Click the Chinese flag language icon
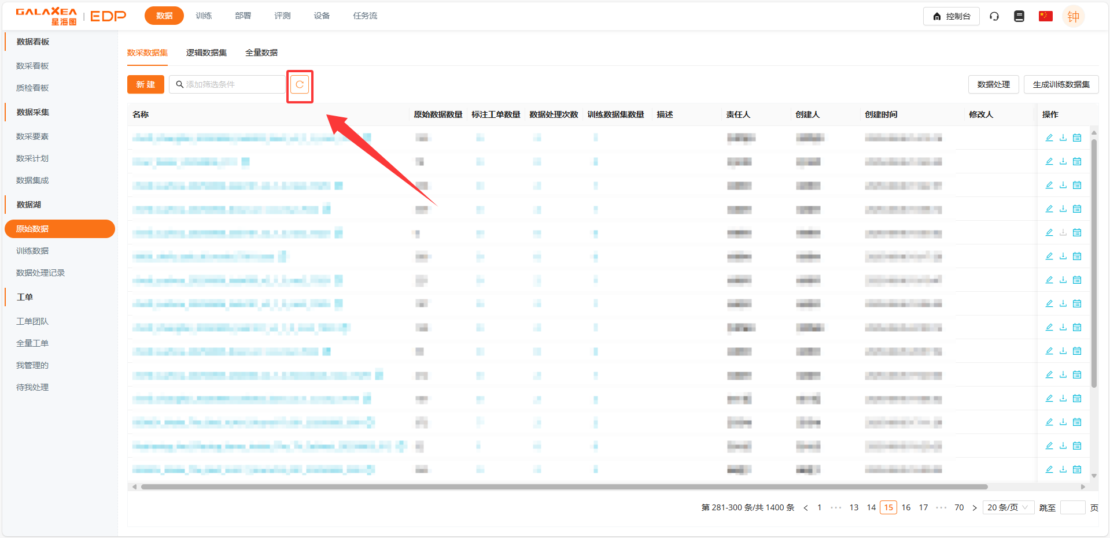This screenshot has height=538, width=1110. pyautogui.click(x=1045, y=16)
